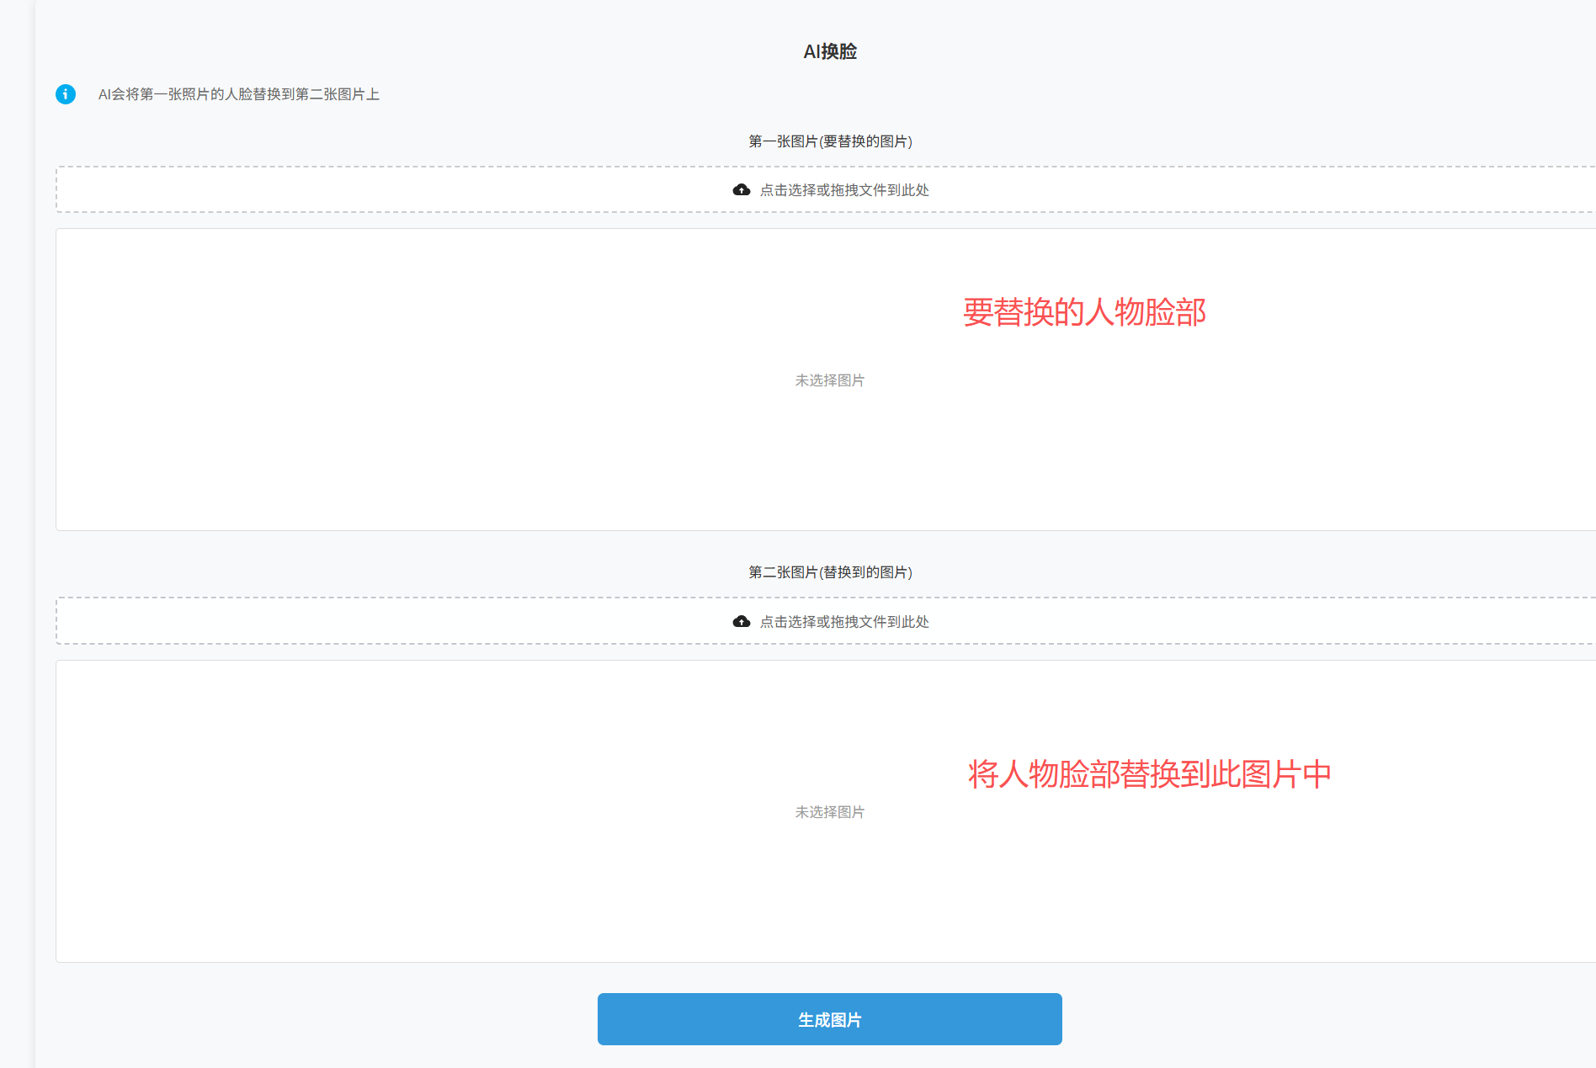Click the red 要替换的人物脸部 annotation
Viewport: 1596px width, 1068px height.
1084,312
